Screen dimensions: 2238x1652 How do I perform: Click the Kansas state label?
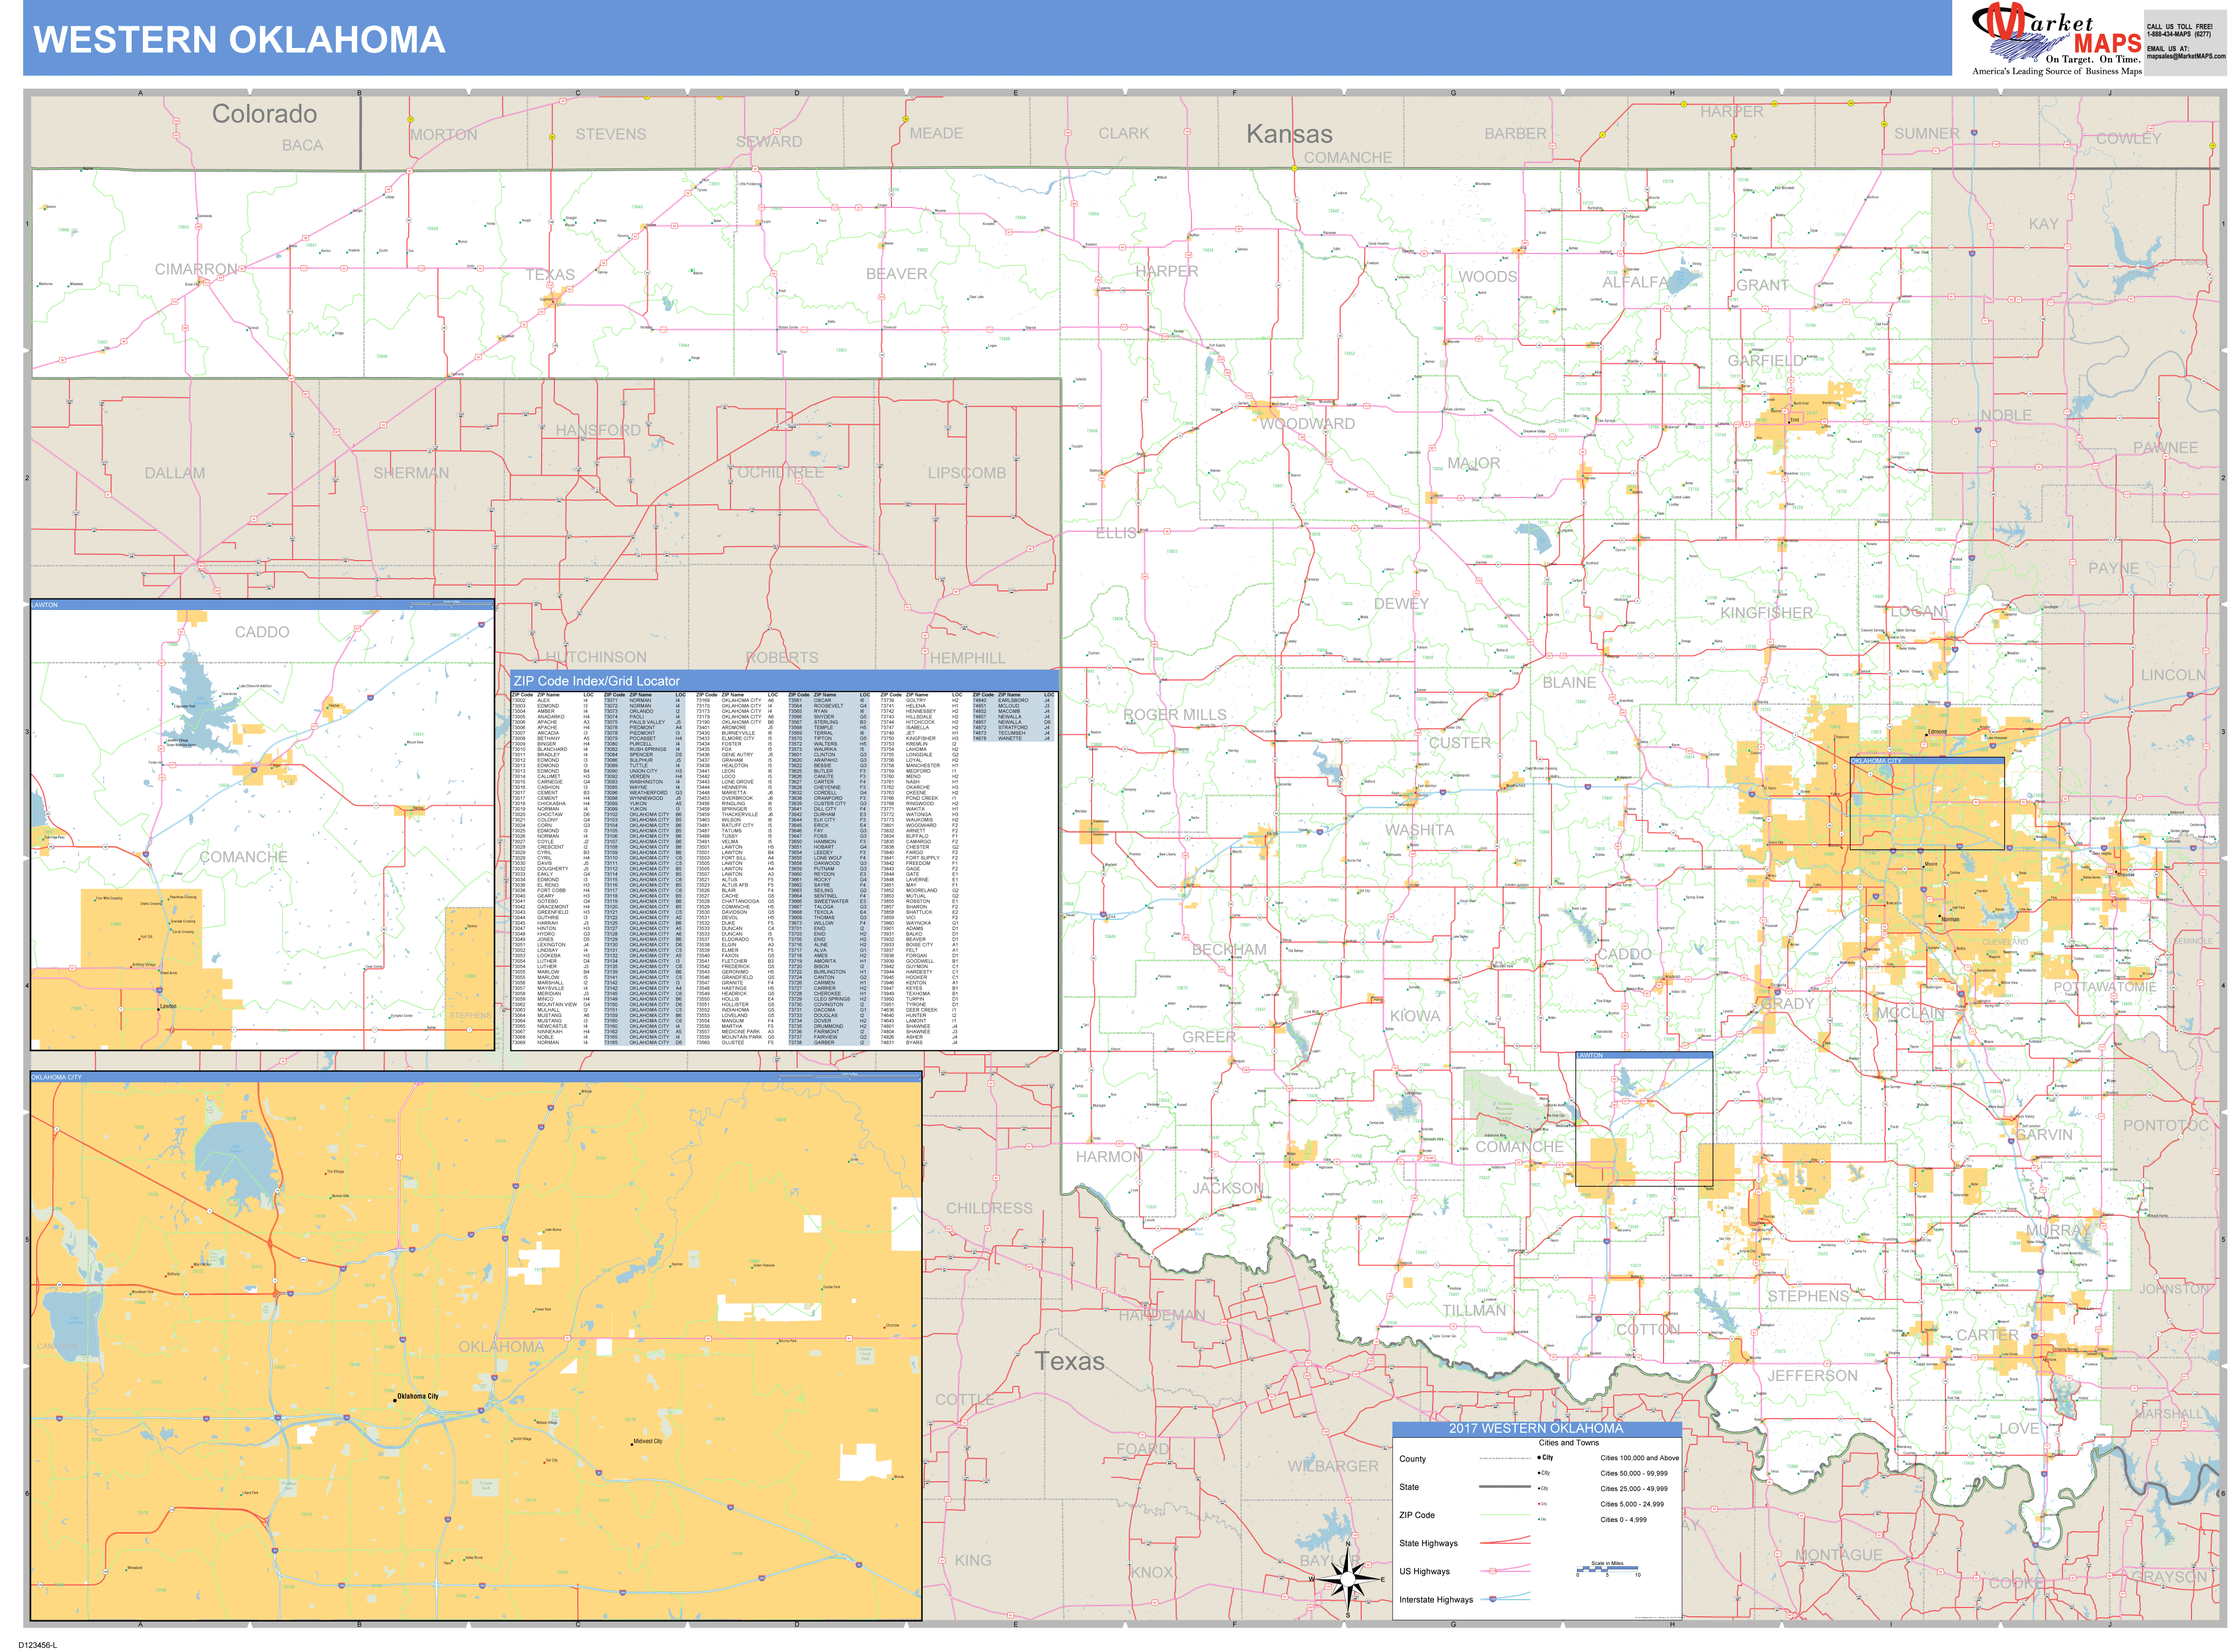(1289, 134)
